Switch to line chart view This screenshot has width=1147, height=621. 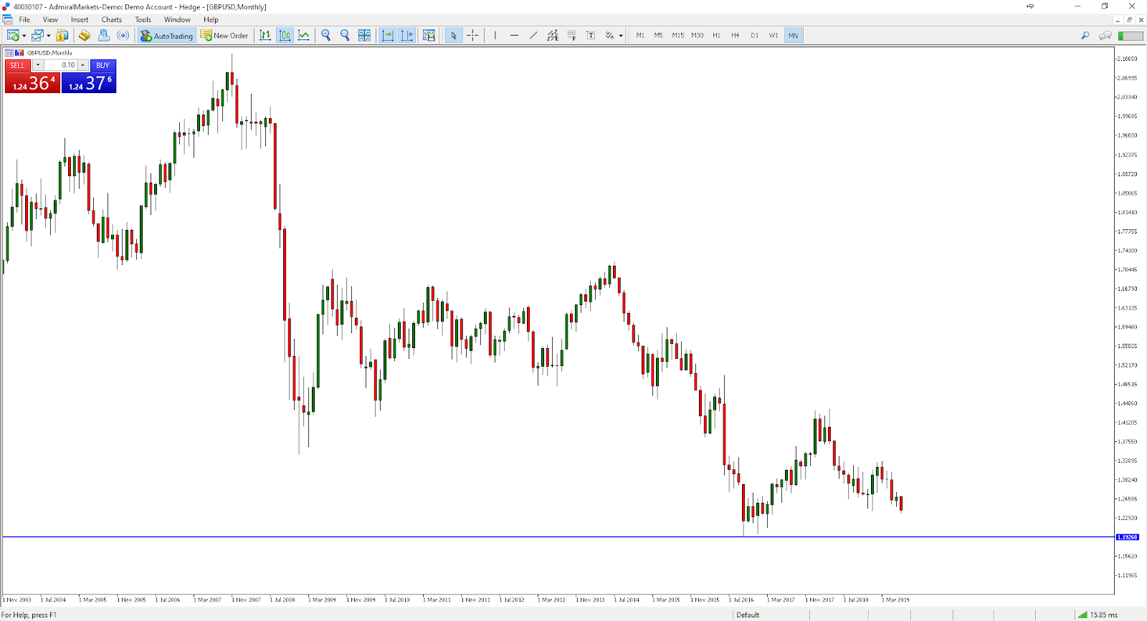[304, 35]
